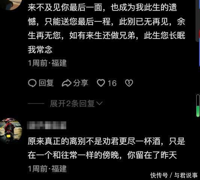
Task: Click the horizontal line before 展开2条回复
Action: pos(36,103)
